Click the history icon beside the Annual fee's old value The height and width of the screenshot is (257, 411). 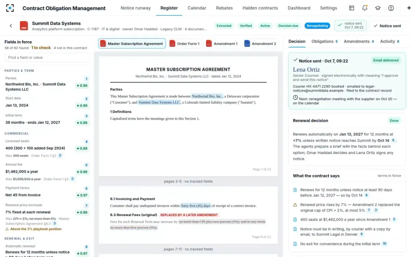pos(72,179)
